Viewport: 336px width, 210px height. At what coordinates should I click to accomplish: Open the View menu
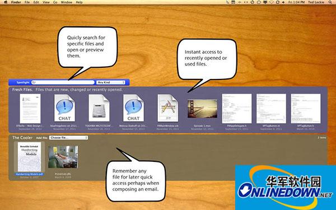46,2
